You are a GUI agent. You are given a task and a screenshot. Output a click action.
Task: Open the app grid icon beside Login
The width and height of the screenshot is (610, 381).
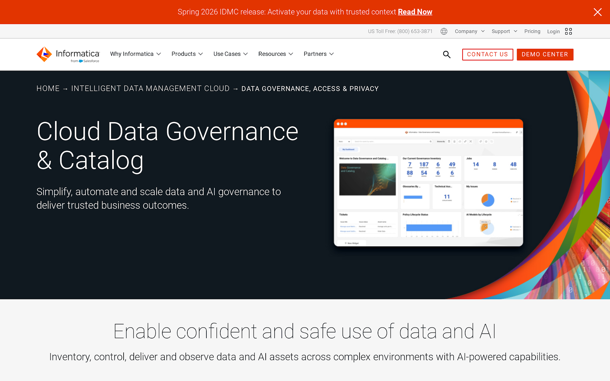tap(568, 31)
